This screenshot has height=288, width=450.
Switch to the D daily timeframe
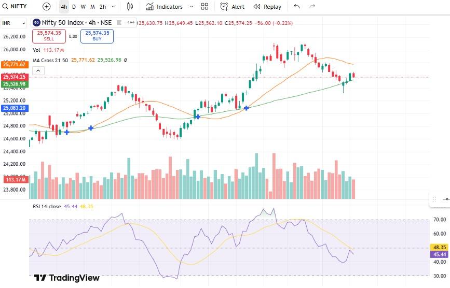tap(74, 7)
